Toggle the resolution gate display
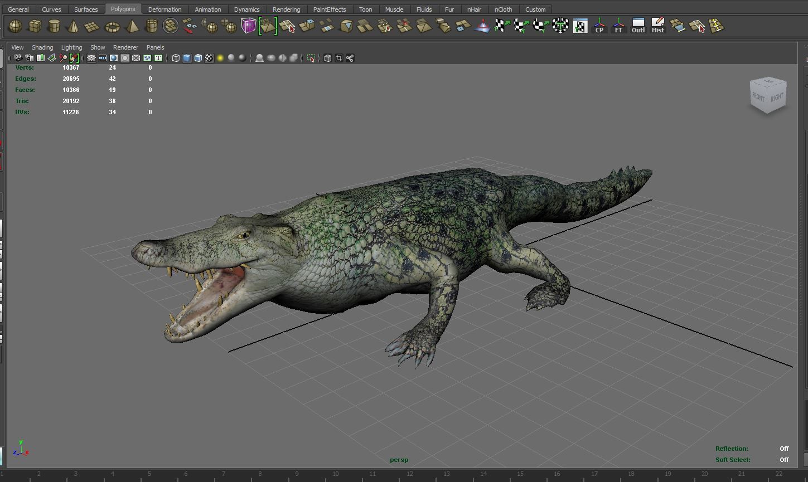 (114, 58)
